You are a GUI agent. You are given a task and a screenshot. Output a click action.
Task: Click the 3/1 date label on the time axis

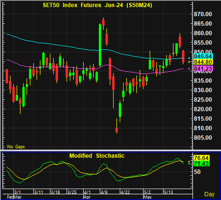[18, 192]
